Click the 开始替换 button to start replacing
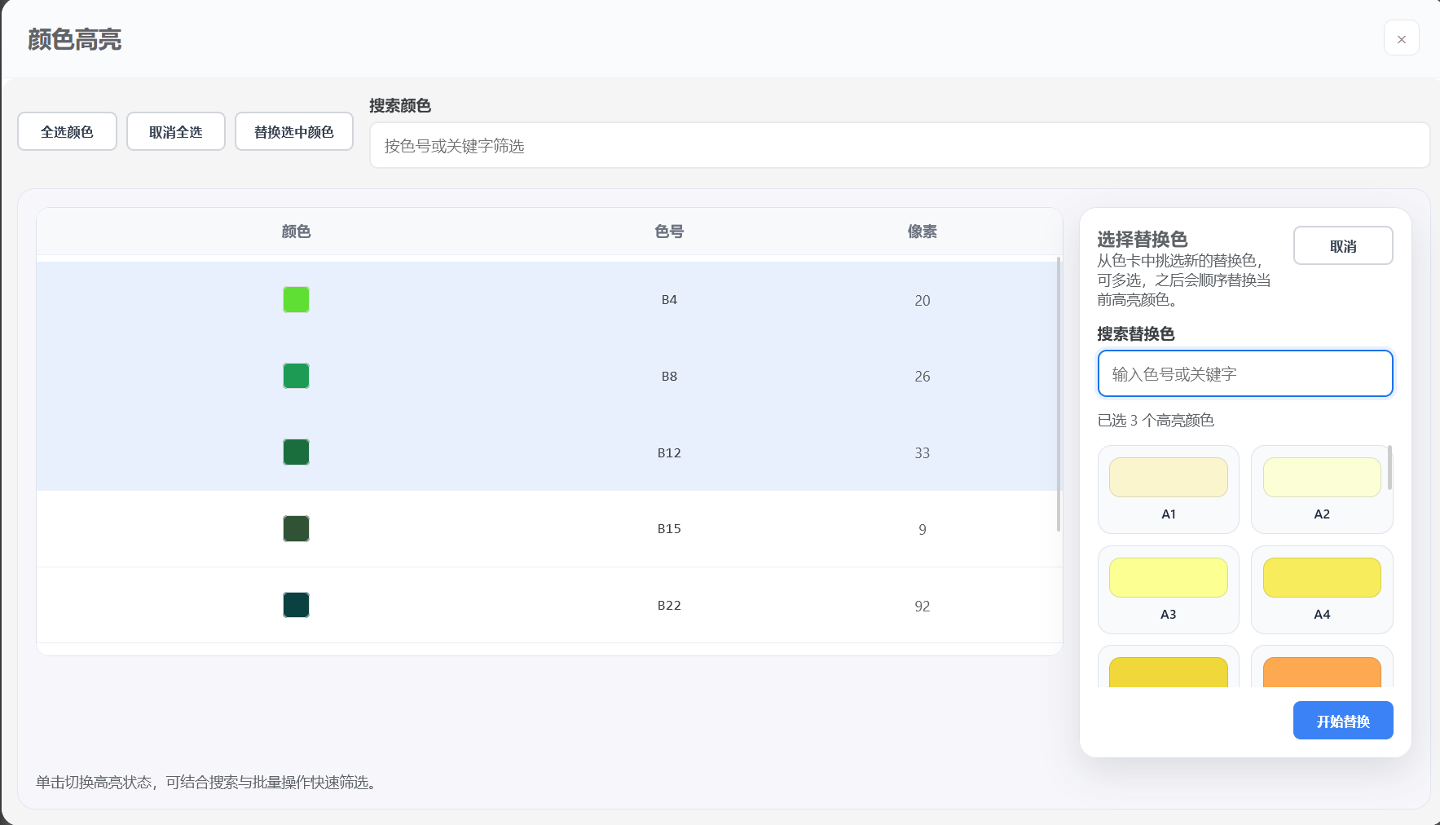The height and width of the screenshot is (825, 1440). pyautogui.click(x=1341, y=720)
